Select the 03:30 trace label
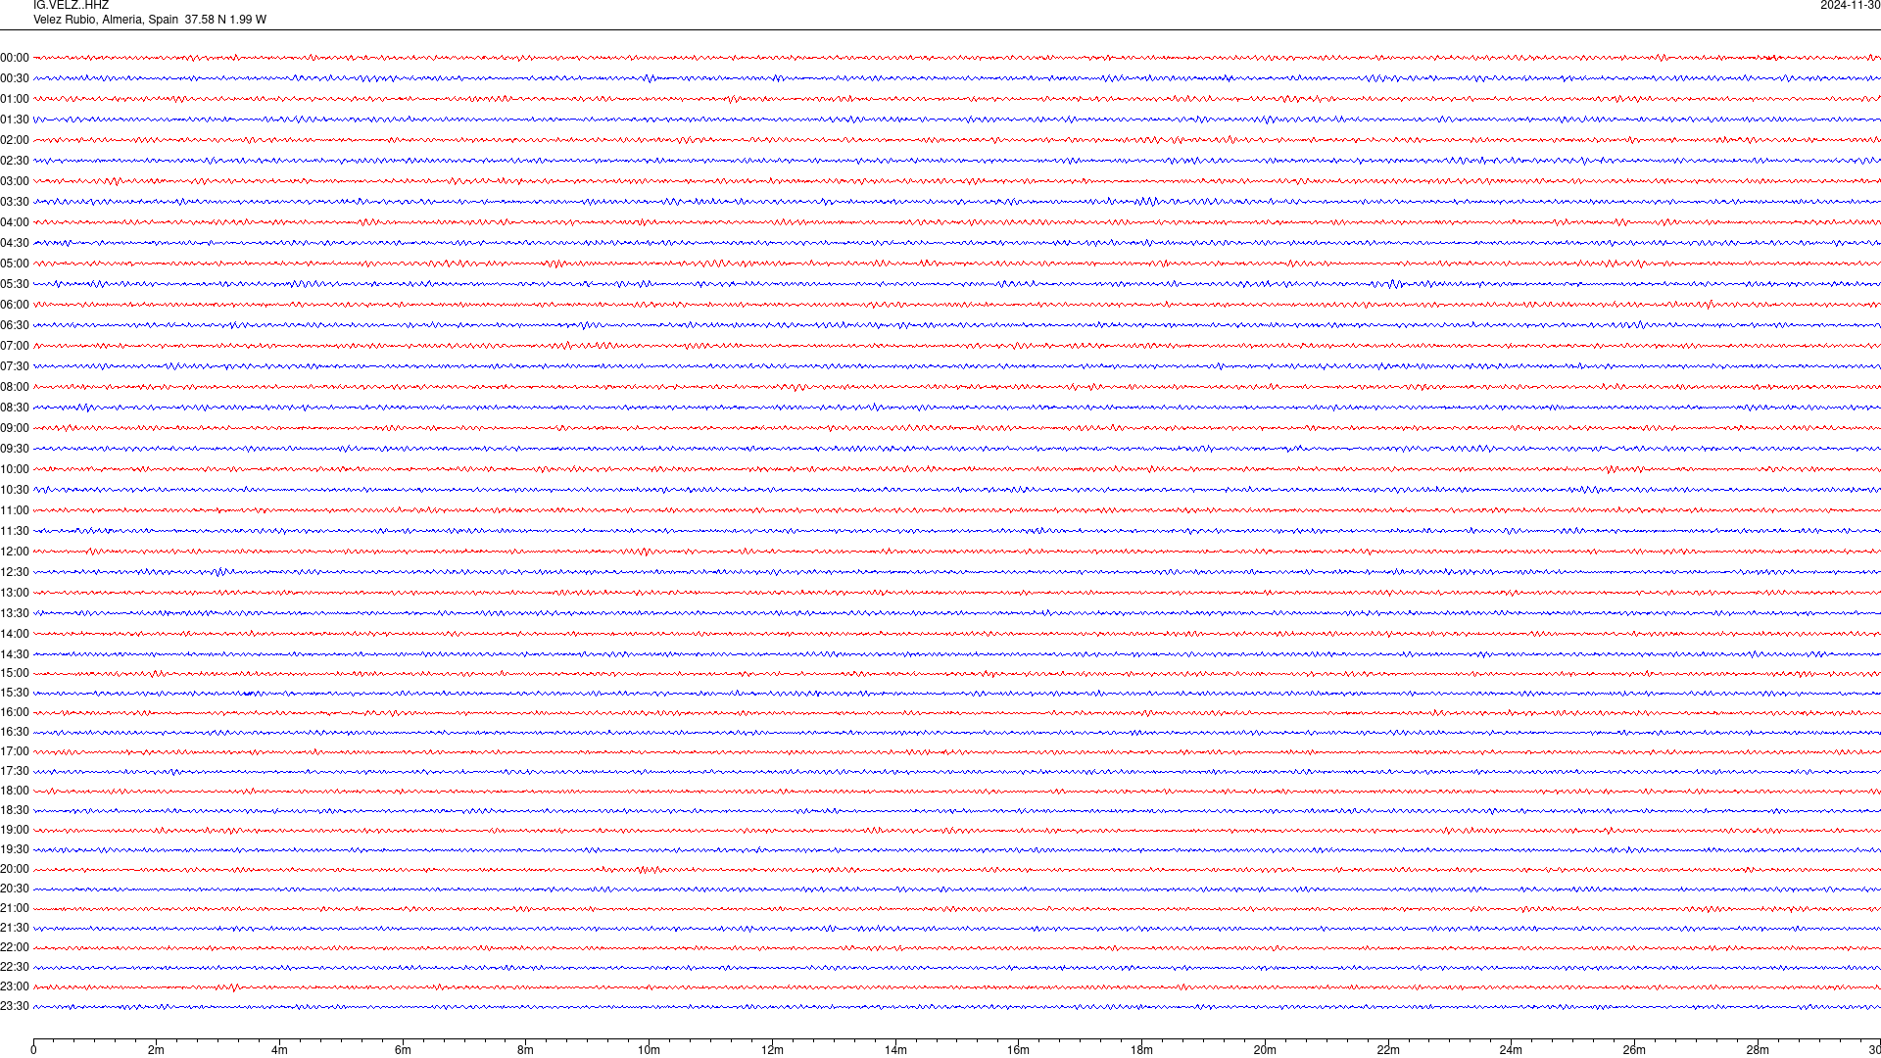The image size is (1881, 1058). [15, 202]
